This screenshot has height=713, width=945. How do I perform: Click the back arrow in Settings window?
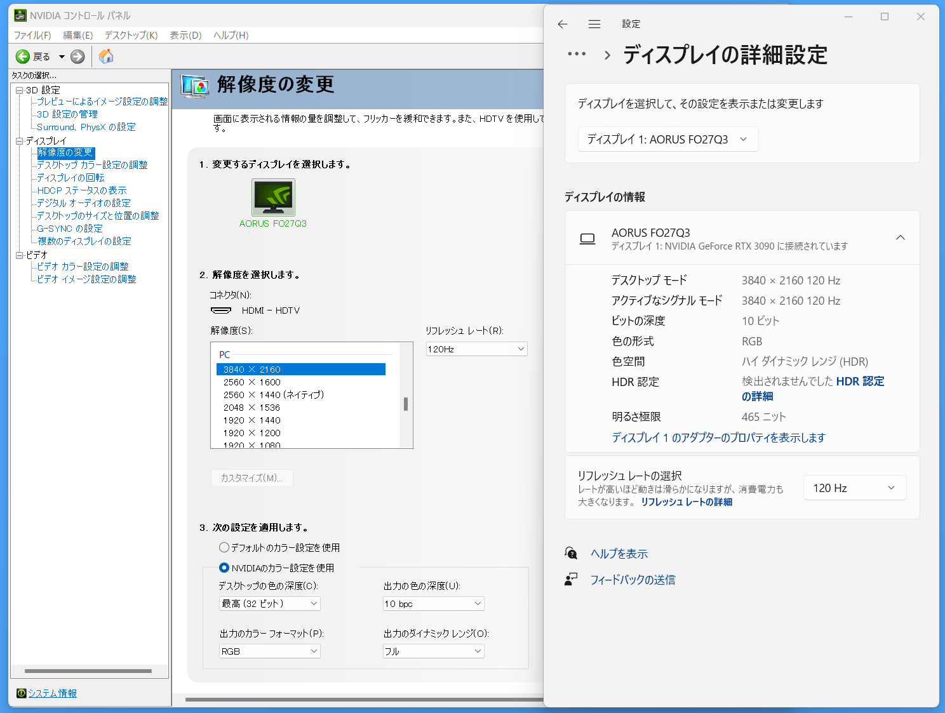point(563,24)
